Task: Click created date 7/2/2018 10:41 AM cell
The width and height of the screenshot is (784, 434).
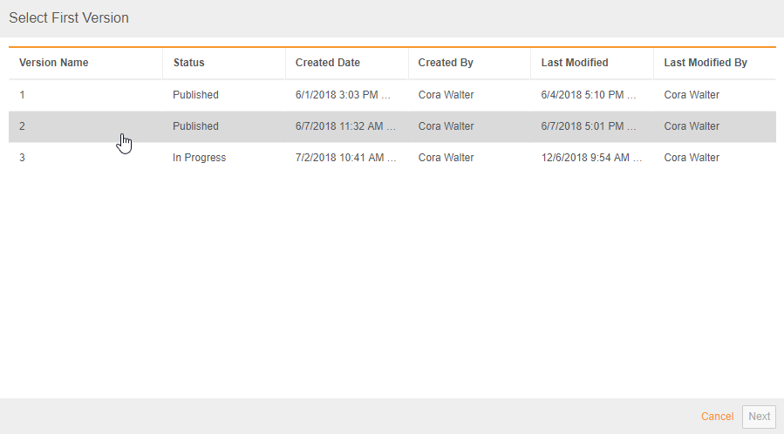Action: tap(345, 158)
